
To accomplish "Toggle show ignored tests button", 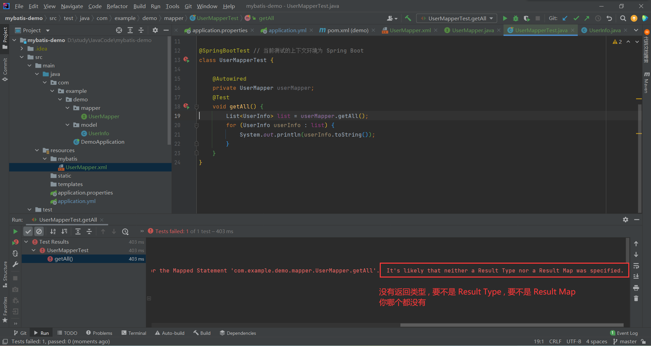I will click(x=39, y=231).
